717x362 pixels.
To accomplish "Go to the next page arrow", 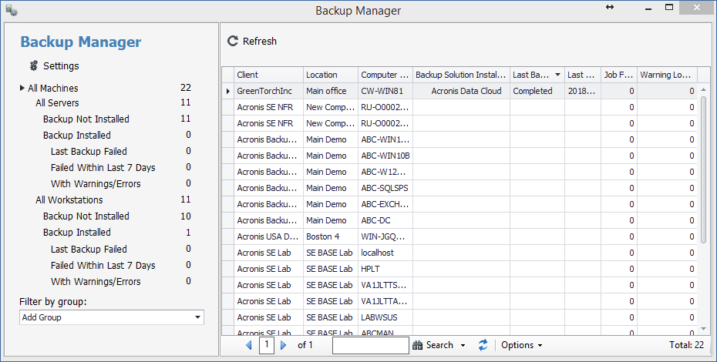I will pos(284,346).
